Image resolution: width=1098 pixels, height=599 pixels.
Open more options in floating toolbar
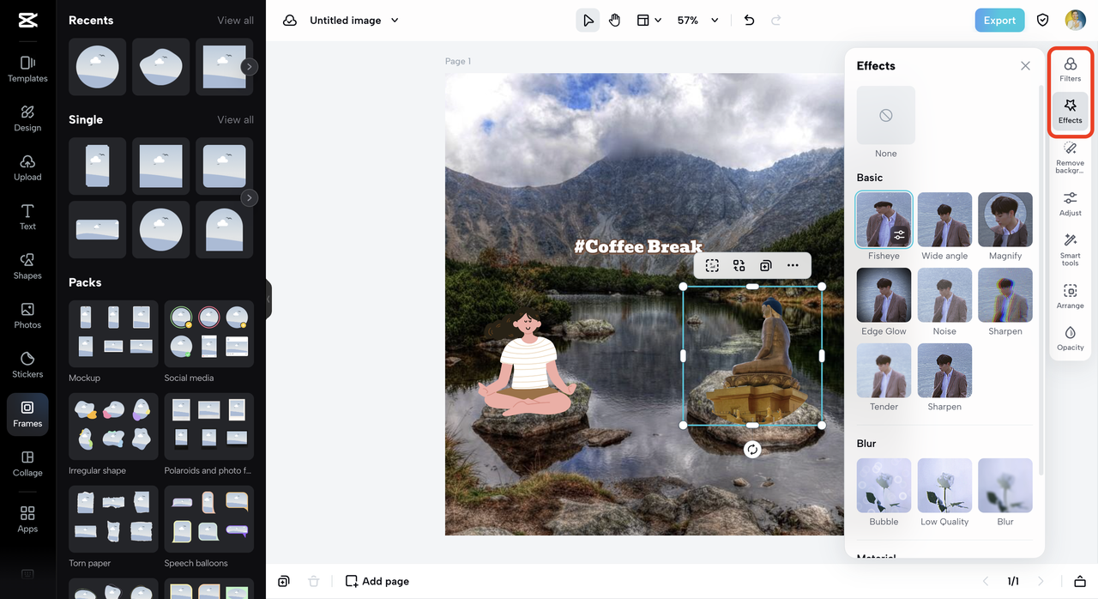click(x=793, y=266)
